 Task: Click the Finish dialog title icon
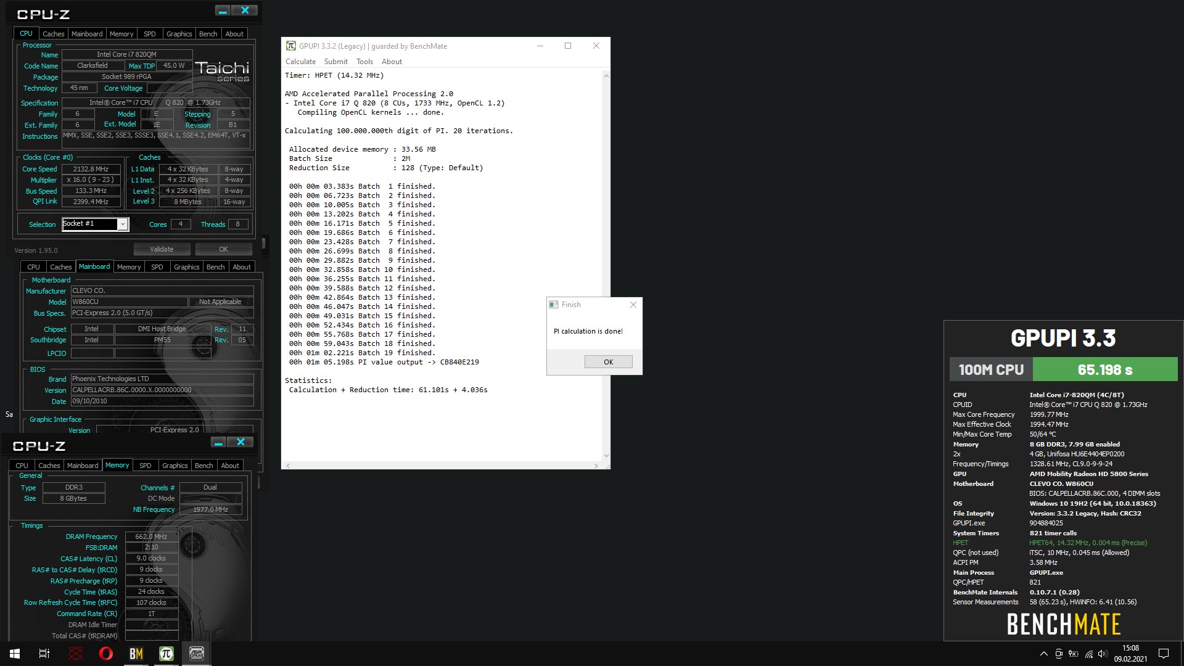pyautogui.click(x=554, y=305)
